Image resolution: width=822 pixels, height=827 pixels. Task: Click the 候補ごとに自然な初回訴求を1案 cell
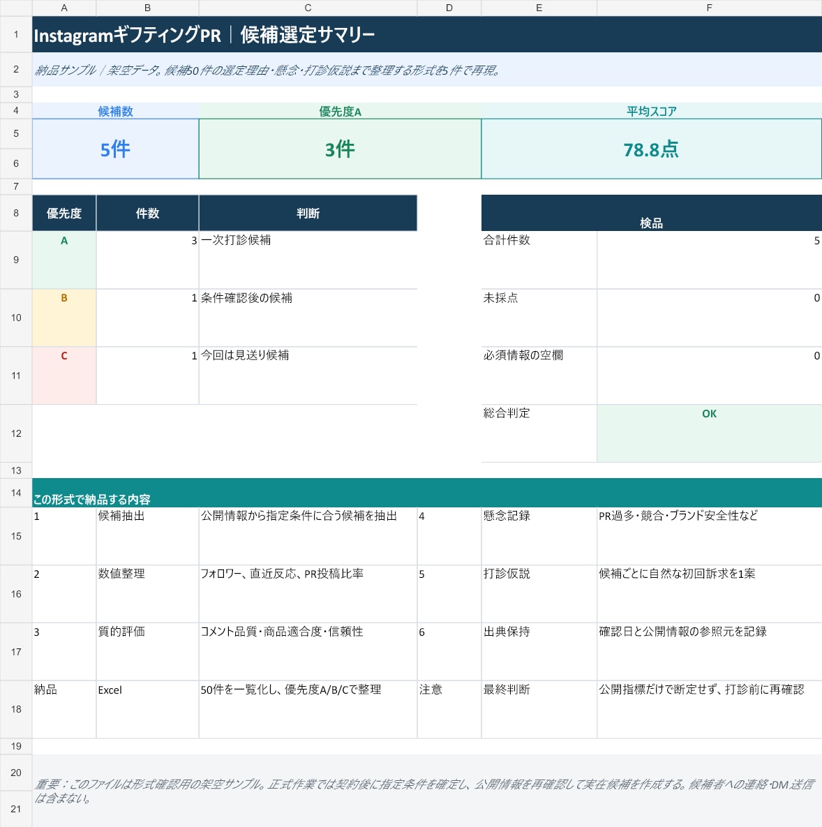point(709,595)
